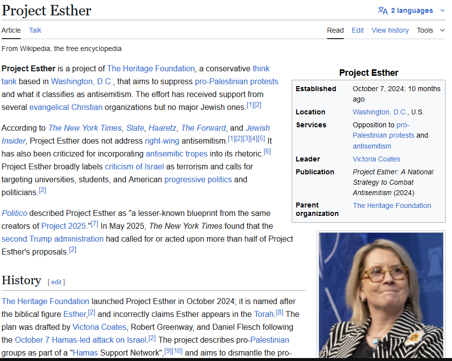Open The New York Times link
Image resolution: width=452 pixels, height=361 pixels.
click(85, 128)
